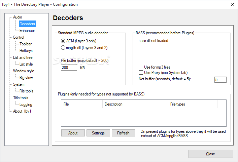Sort plugins by File types column

click(193, 104)
